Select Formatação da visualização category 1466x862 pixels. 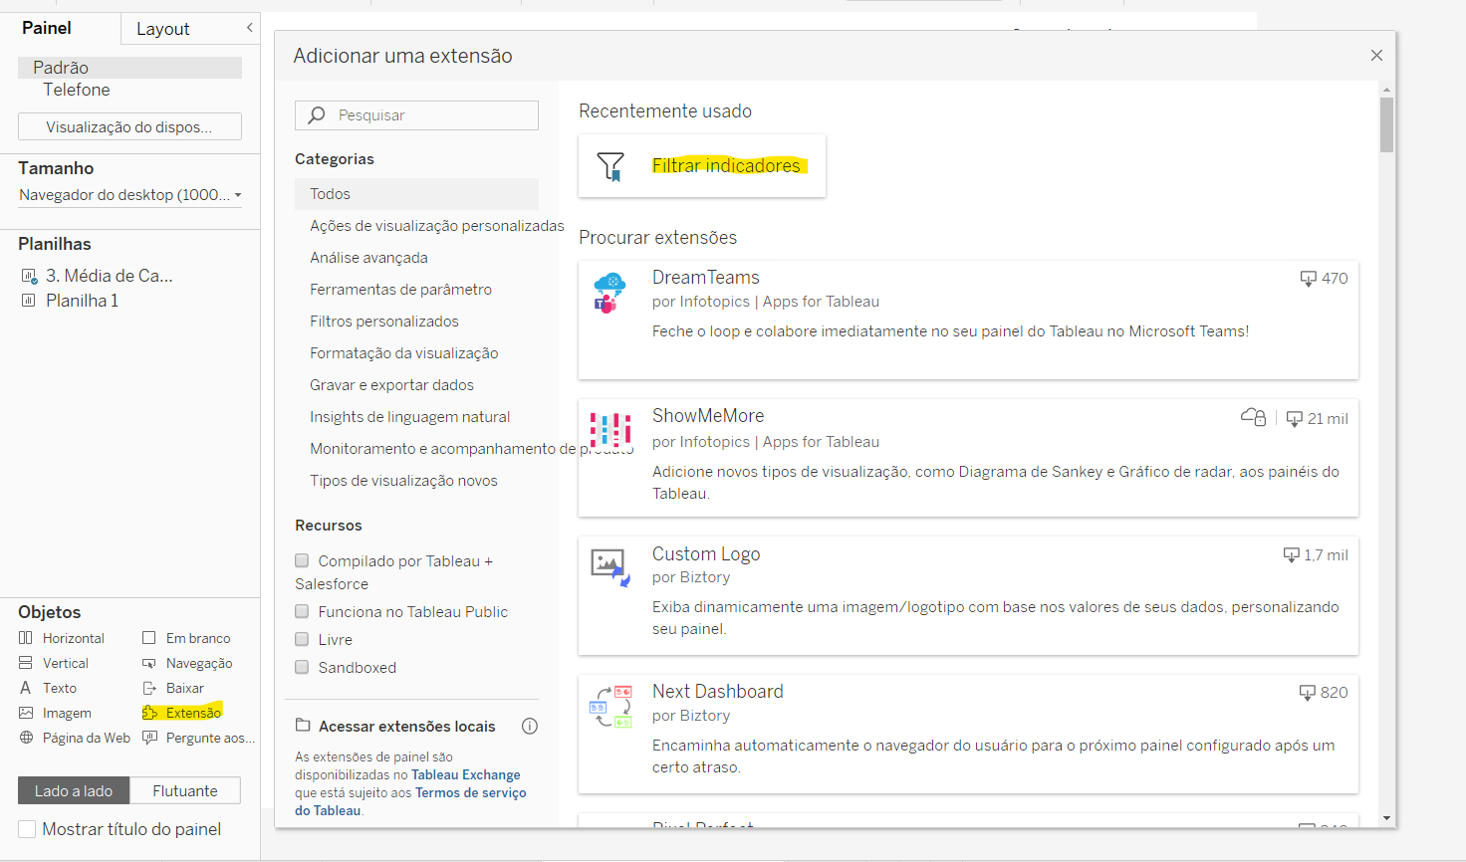coord(403,353)
